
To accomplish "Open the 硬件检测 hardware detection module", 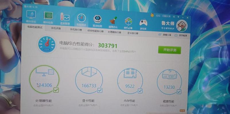I will click(48, 18).
